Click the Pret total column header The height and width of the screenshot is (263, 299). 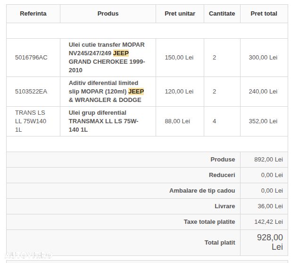point(264,14)
